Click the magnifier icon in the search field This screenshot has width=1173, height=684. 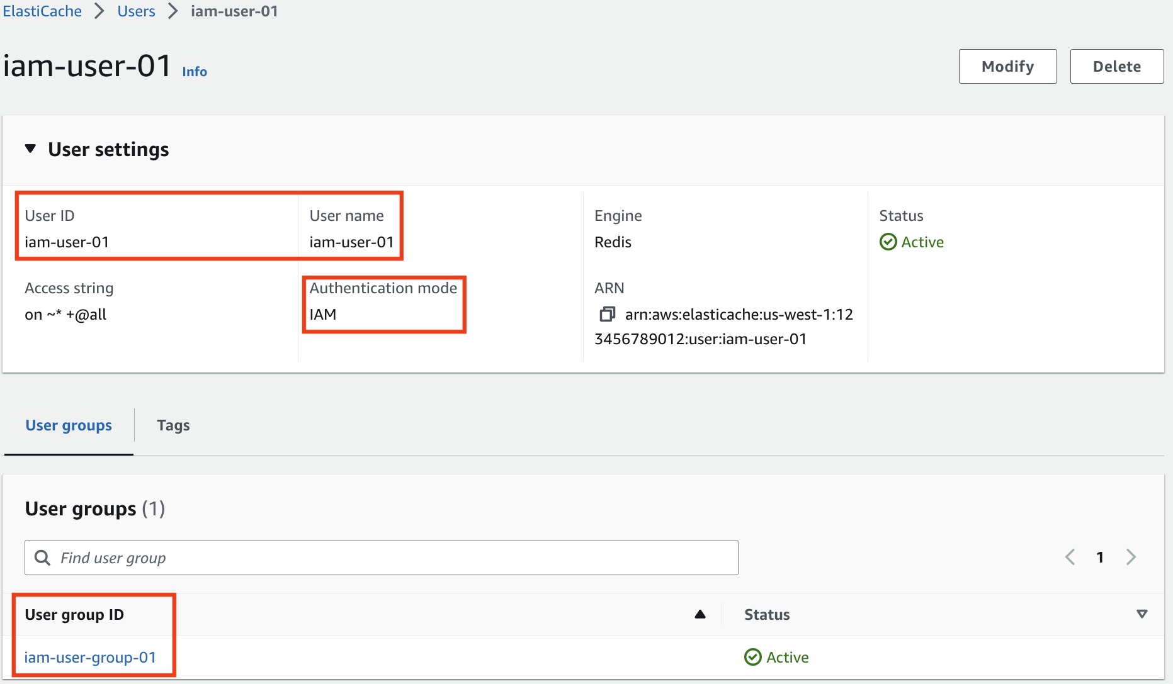42,558
